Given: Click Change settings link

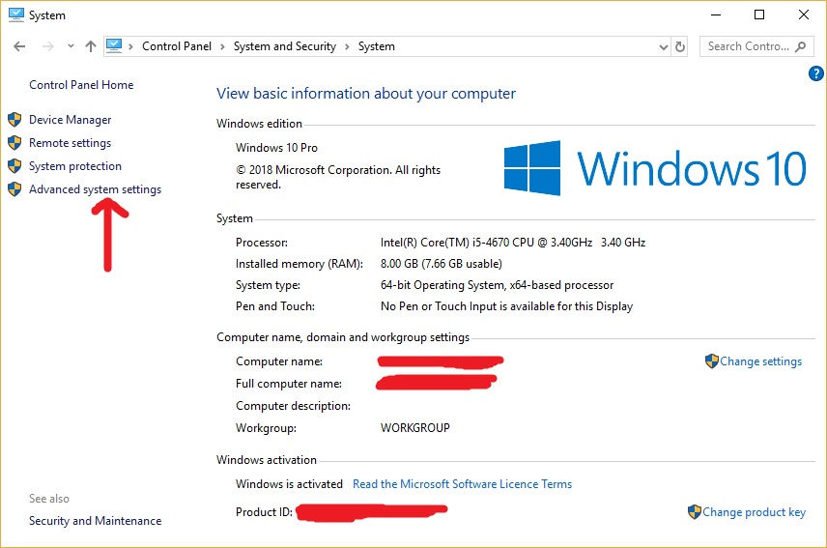Looking at the screenshot, I should [x=760, y=361].
